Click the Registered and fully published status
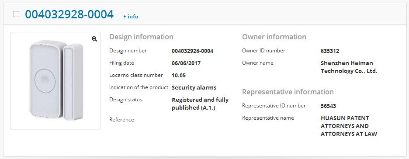Image resolution: width=409 pixels, height=159 pixels. (200, 104)
